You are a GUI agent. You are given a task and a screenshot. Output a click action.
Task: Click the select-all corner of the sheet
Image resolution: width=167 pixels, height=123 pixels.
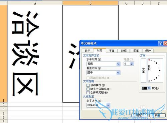(x=4, y=3)
